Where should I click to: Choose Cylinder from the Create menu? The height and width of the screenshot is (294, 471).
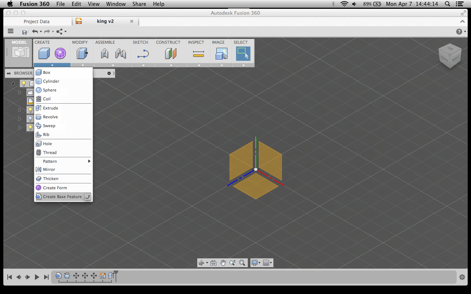(63, 81)
